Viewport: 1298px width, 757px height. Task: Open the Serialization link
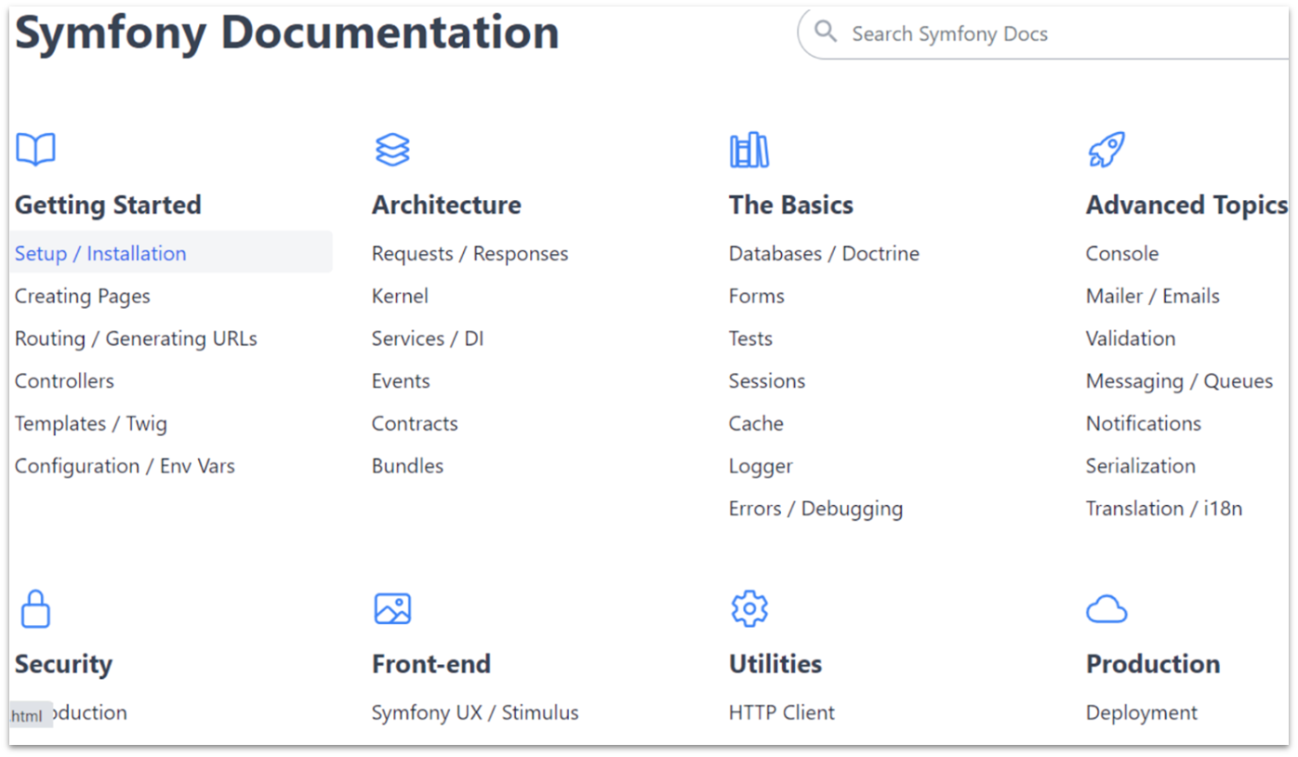pyautogui.click(x=1141, y=467)
